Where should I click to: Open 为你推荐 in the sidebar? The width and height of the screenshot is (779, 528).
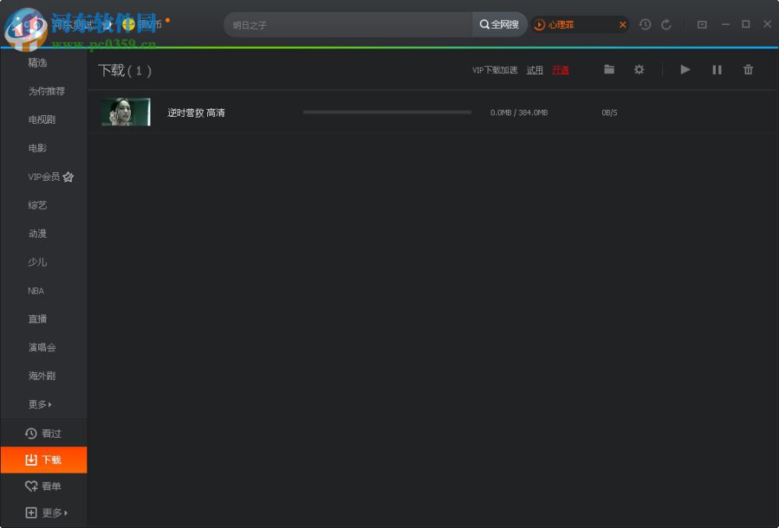point(46,91)
